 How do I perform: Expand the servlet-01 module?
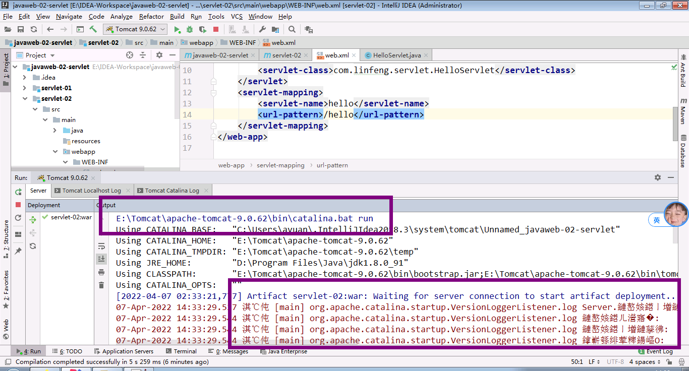click(x=25, y=88)
